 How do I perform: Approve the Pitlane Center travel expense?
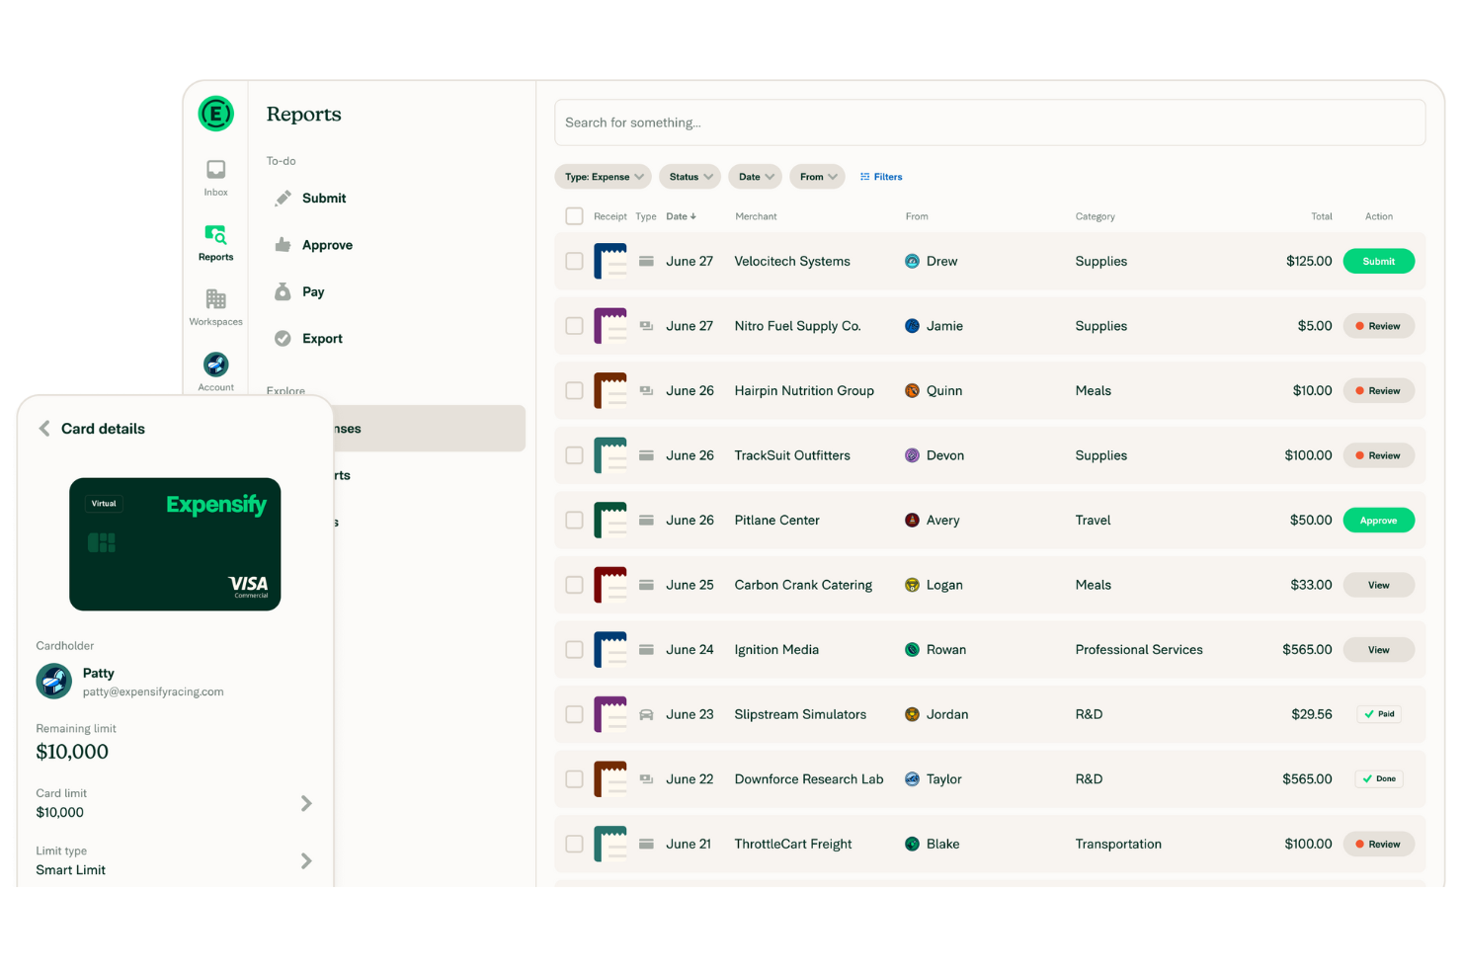pyautogui.click(x=1378, y=520)
